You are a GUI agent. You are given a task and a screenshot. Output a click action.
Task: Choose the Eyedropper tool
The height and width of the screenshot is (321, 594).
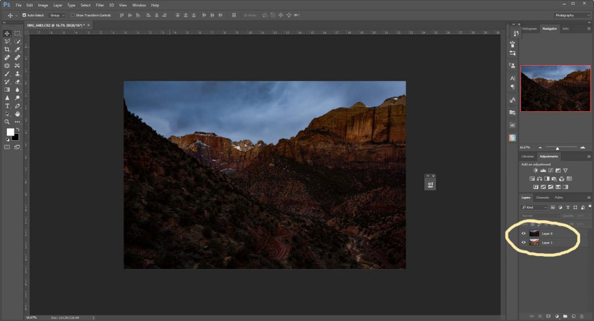[x=17, y=50]
